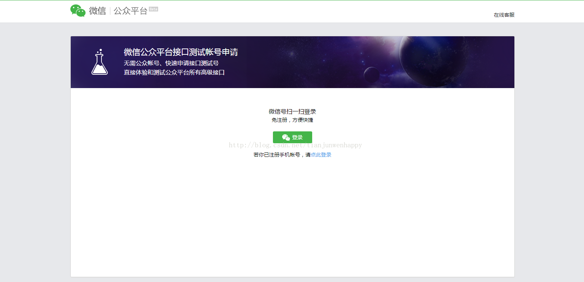584x282 pixels.
Task: Click the text 无需公众帐号、快速申请接口测试号
Action: [171, 63]
